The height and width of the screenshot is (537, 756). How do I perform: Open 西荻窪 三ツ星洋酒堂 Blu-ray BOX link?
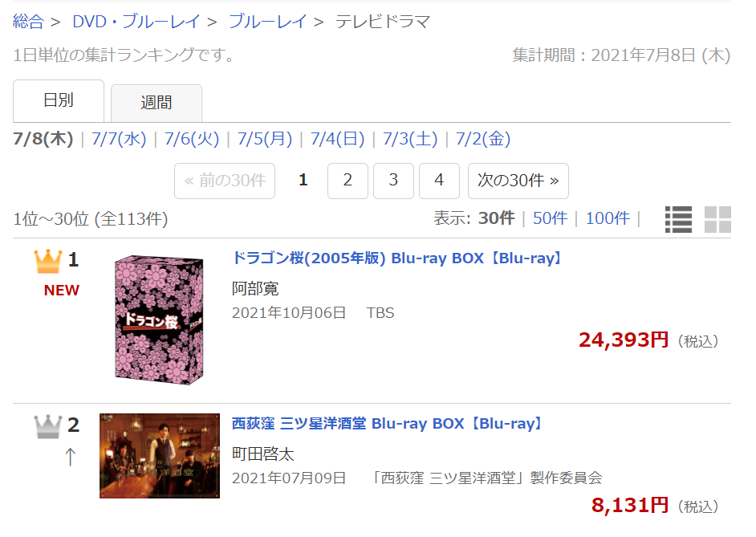(388, 424)
